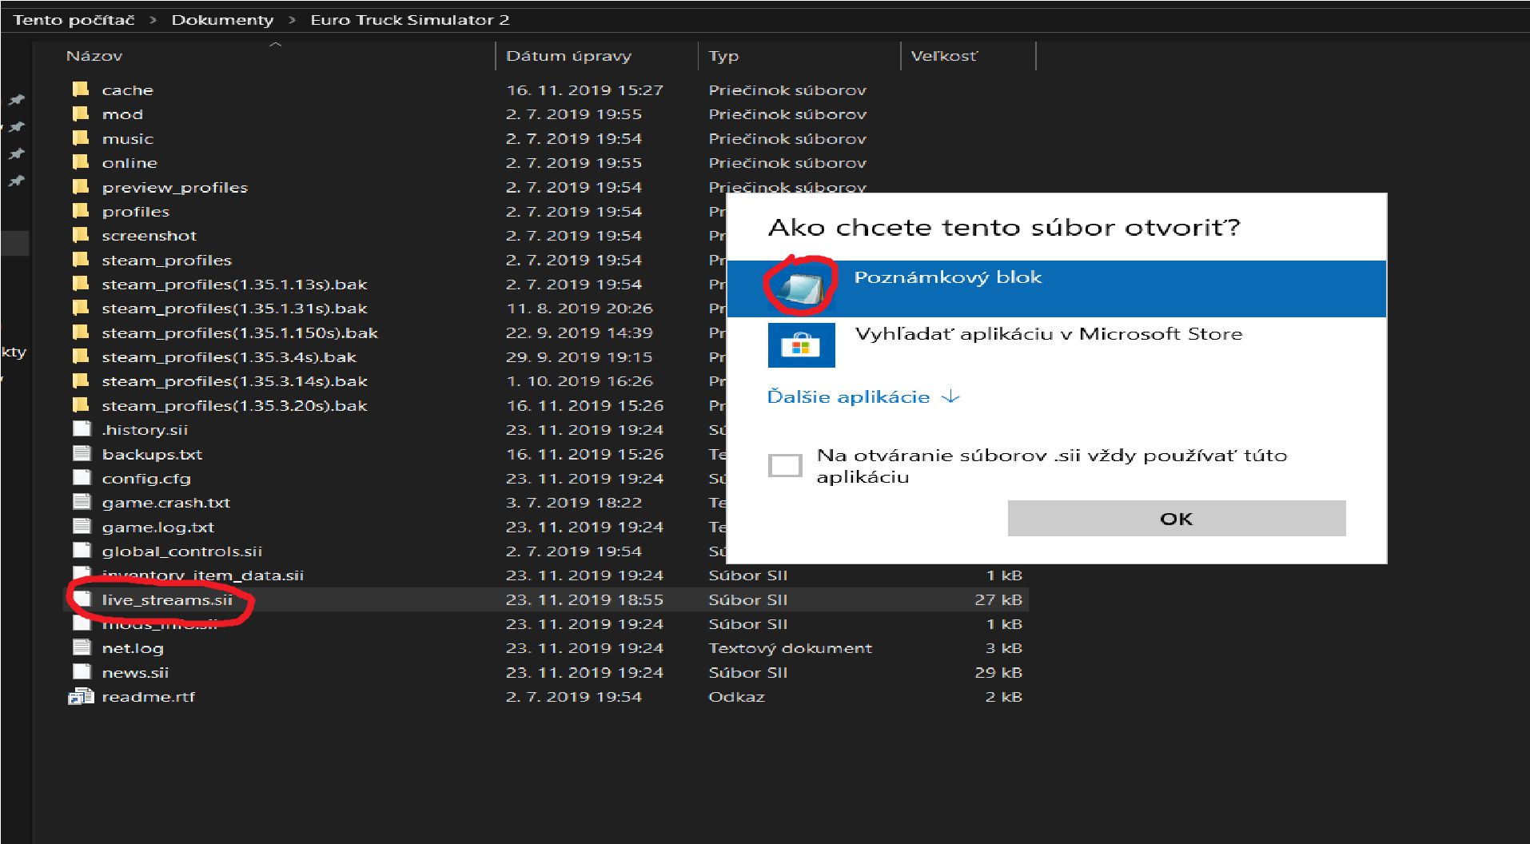Screen dimensions: 1530x844
Task: Click the profiles folder icon
Action: coord(81,211)
